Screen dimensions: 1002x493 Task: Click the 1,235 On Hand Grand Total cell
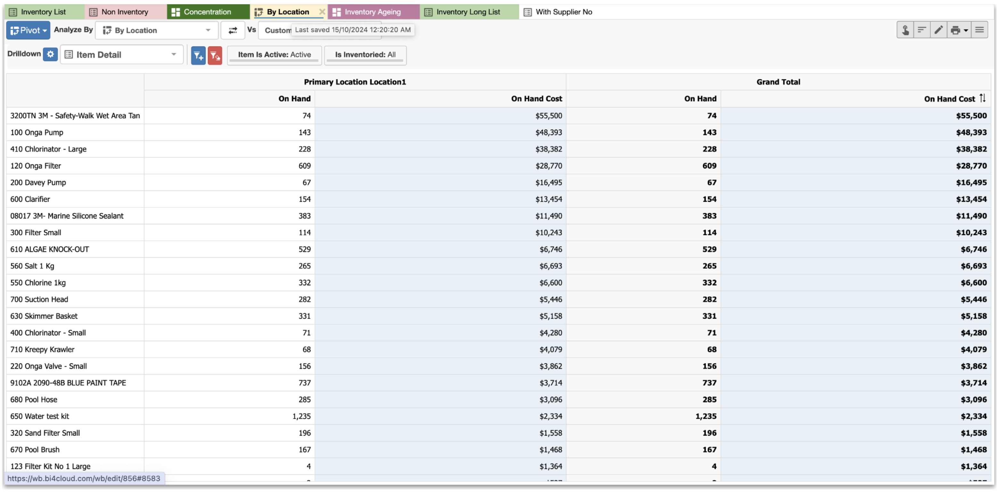644,417
